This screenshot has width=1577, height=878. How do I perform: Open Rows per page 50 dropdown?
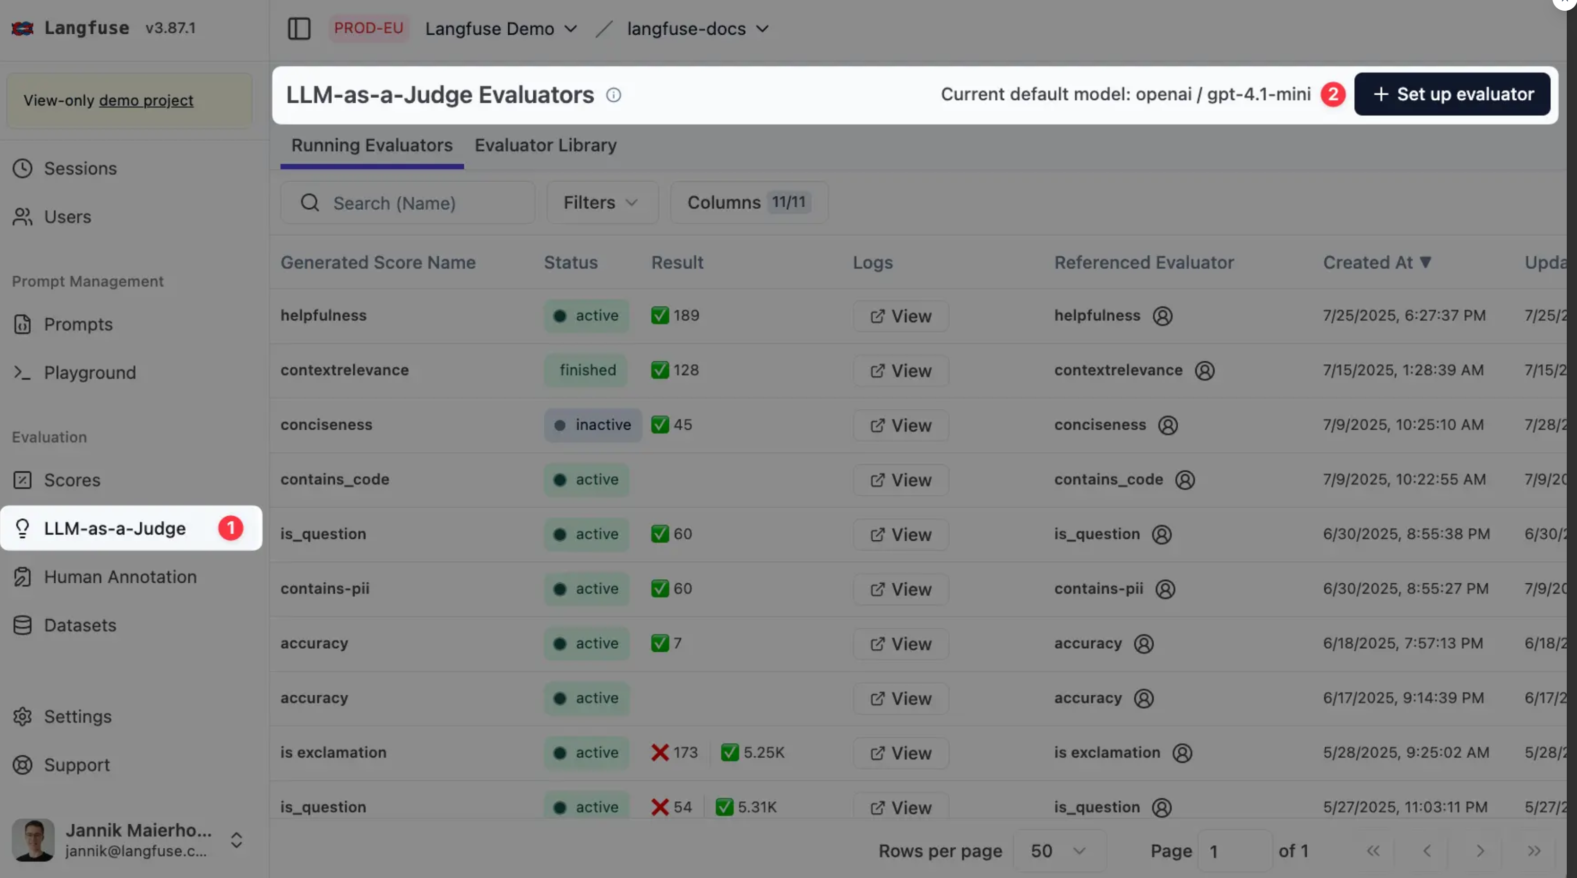coord(1058,850)
